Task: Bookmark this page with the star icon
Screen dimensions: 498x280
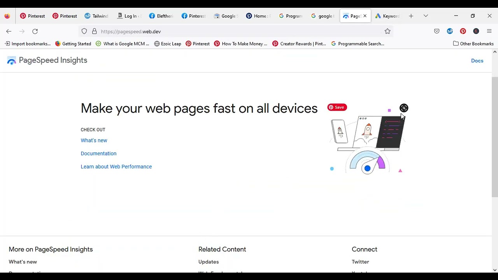Action: pos(388,31)
